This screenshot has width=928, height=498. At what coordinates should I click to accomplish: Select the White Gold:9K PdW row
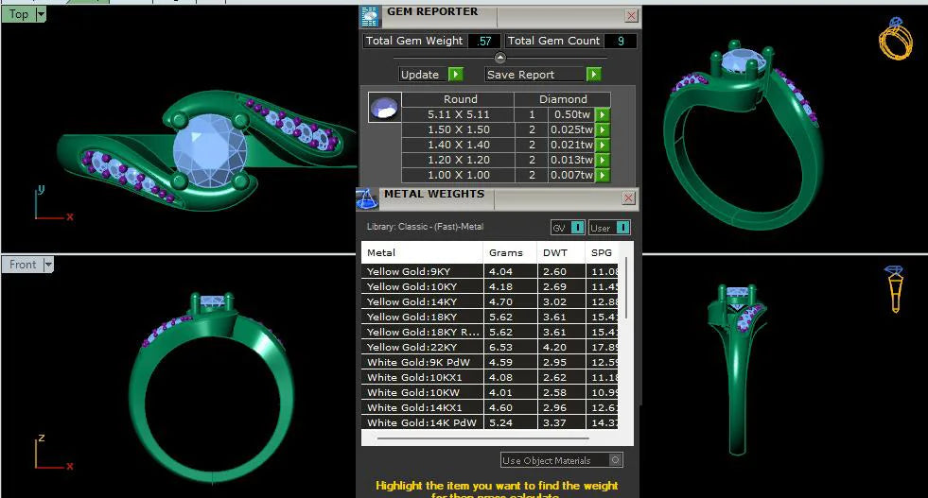pyautogui.click(x=490, y=362)
